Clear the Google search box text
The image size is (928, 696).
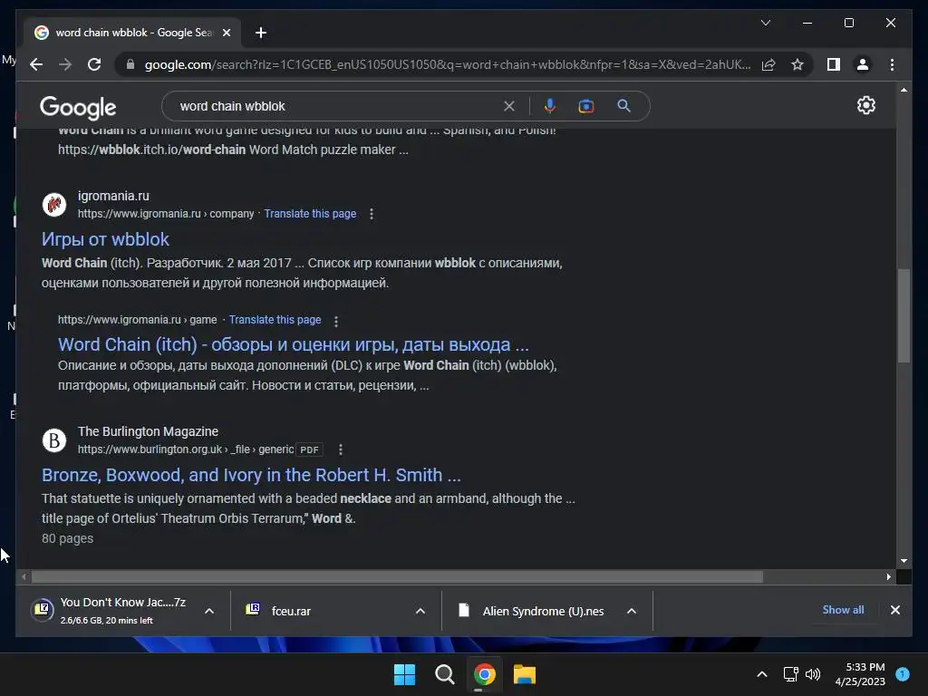click(509, 106)
